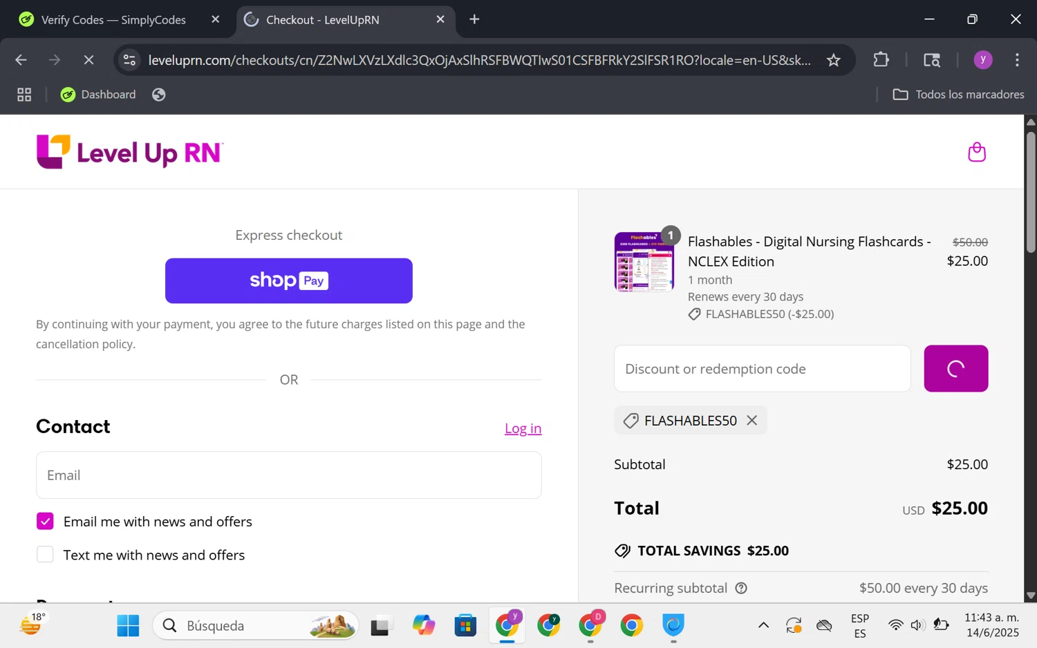Close the Verify Codes SimplyCodes tab

click(x=216, y=19)
